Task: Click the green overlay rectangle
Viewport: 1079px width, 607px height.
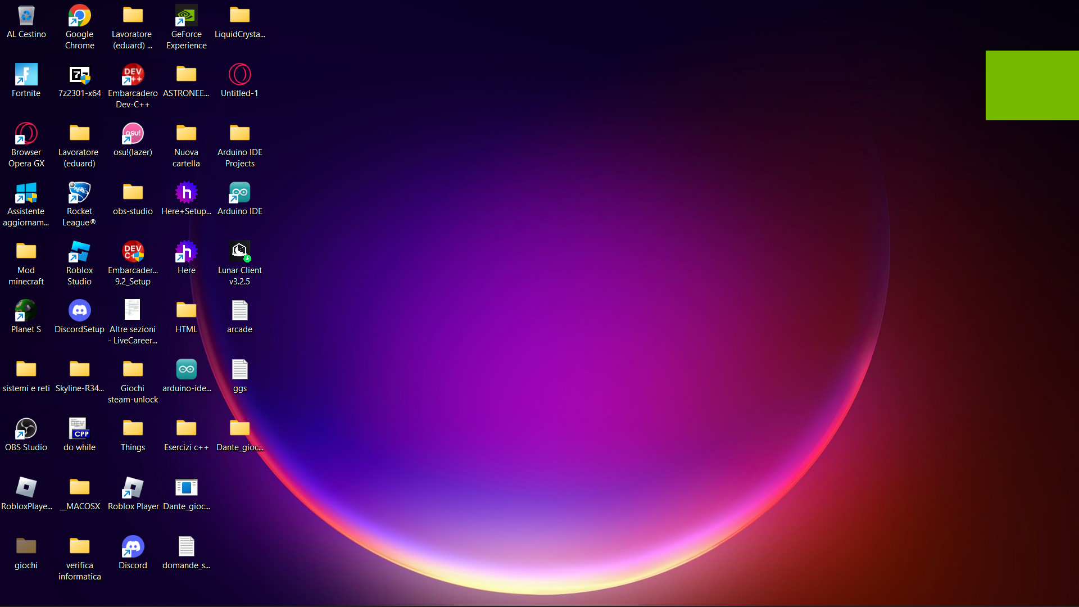Action: point(1032,85)
